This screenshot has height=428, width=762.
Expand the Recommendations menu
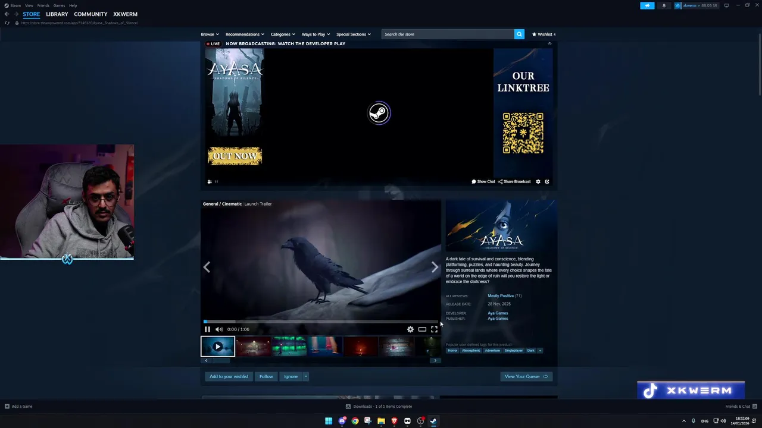point(245,34)
